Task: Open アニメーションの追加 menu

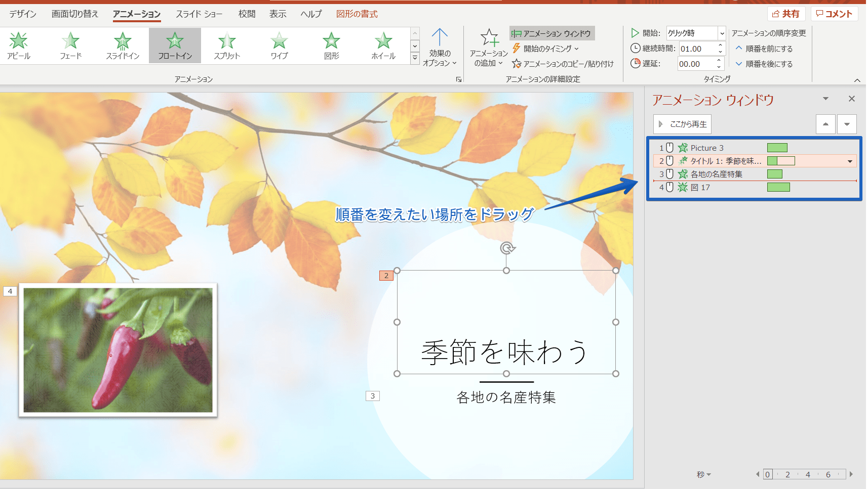Action: point(489,48)
